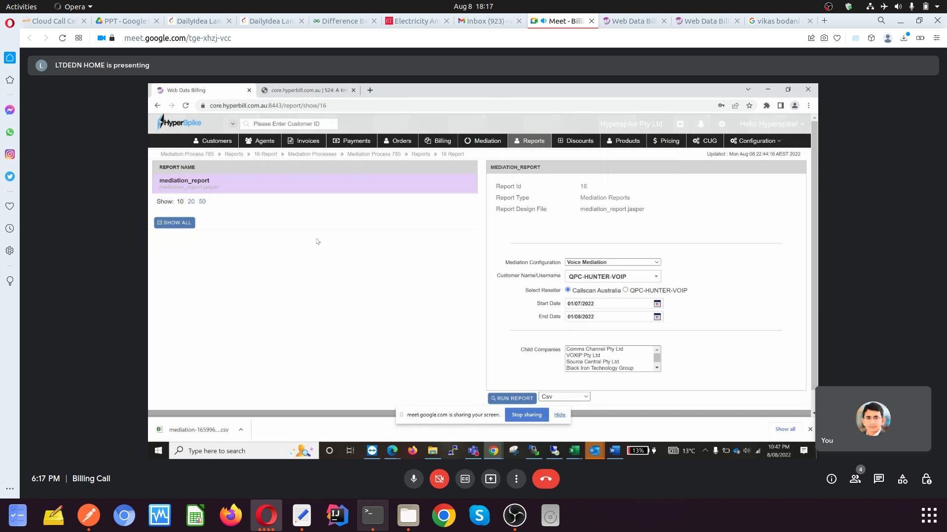Viewport: 947px width, 532px height.
Task: Open the in-call chat panel
Action: pyautogui.click(x=878, y=479)
